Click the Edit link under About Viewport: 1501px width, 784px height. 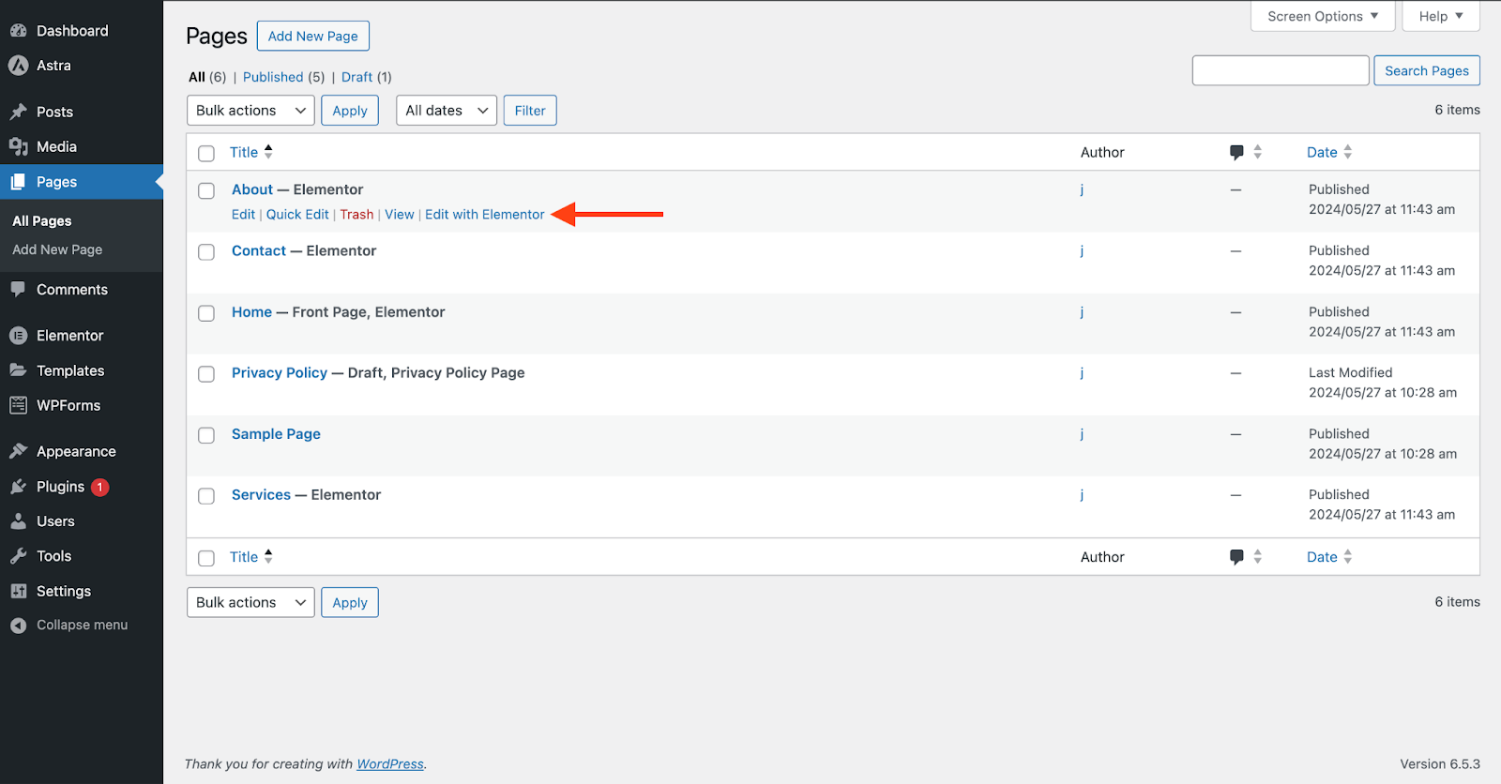(243, 215)
